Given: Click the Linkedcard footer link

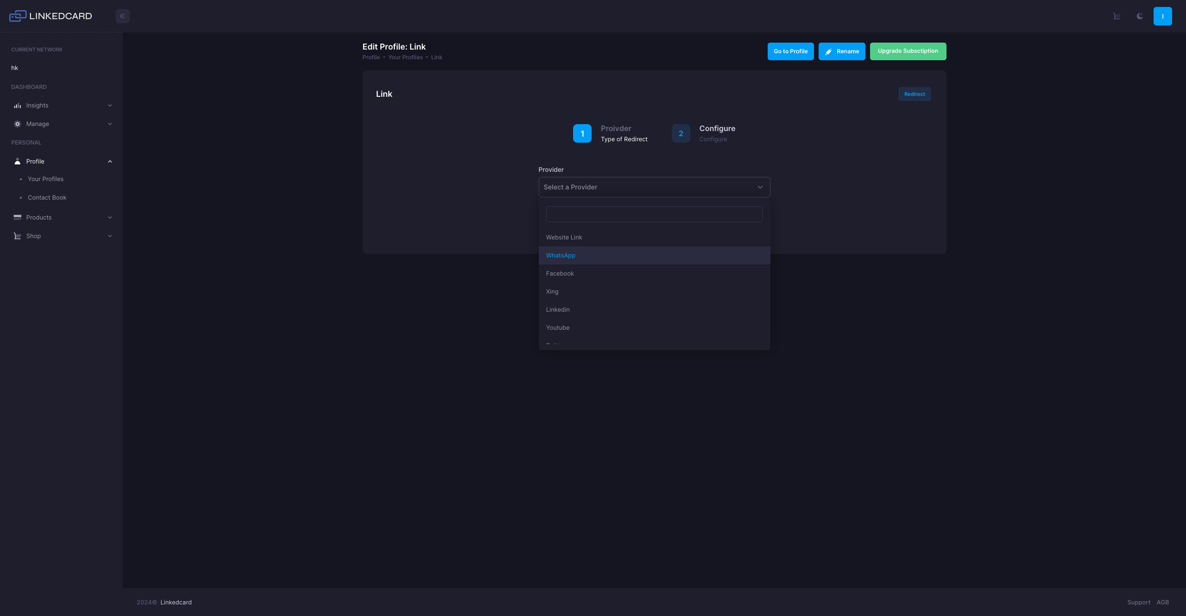Looking at the screenshot, I should tap(176, 603).
